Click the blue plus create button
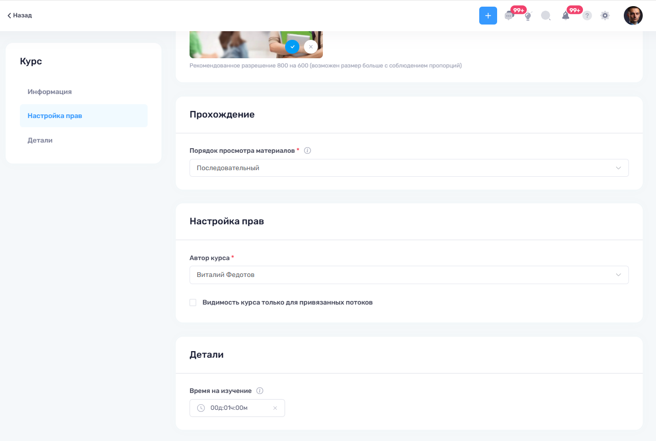Image resolution: width=656 pixels, height=441 pixels. [x=488, y=16]
